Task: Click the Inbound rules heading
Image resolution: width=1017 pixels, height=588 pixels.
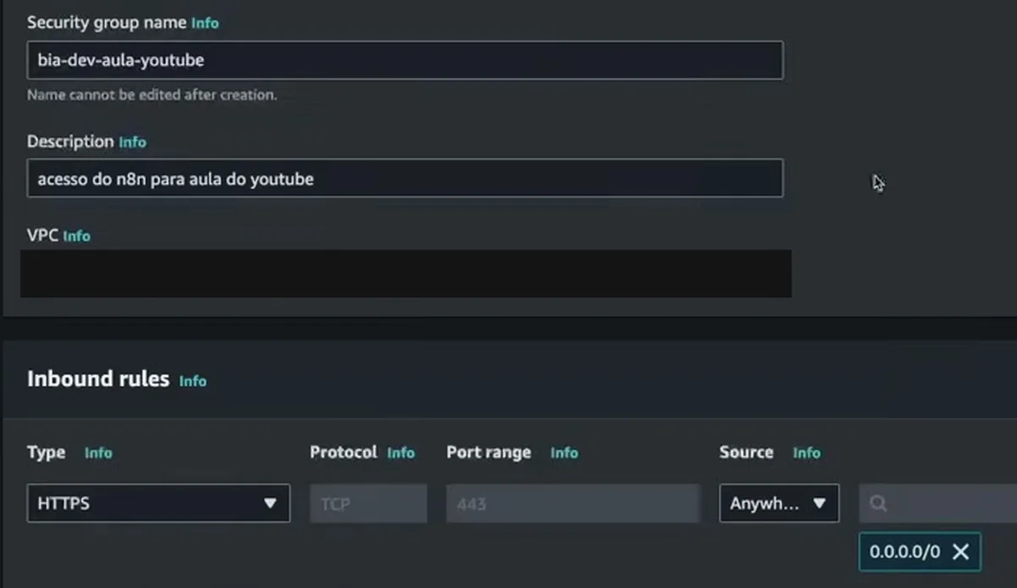Action: [x=98, y=379]
